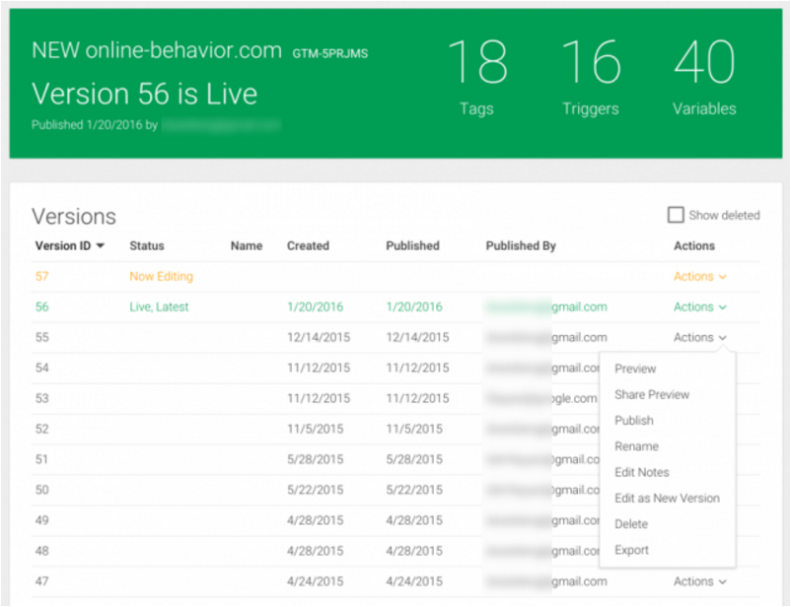Expand Actions dropdown for version 47

tap(700, 582)
